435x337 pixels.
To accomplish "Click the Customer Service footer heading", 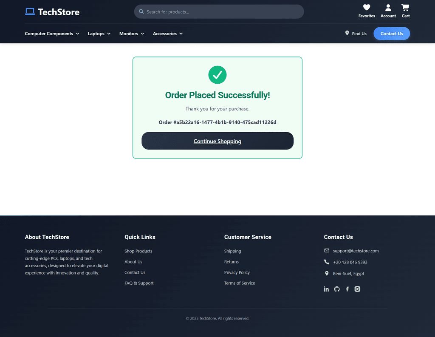I will (x=248, y=237).
